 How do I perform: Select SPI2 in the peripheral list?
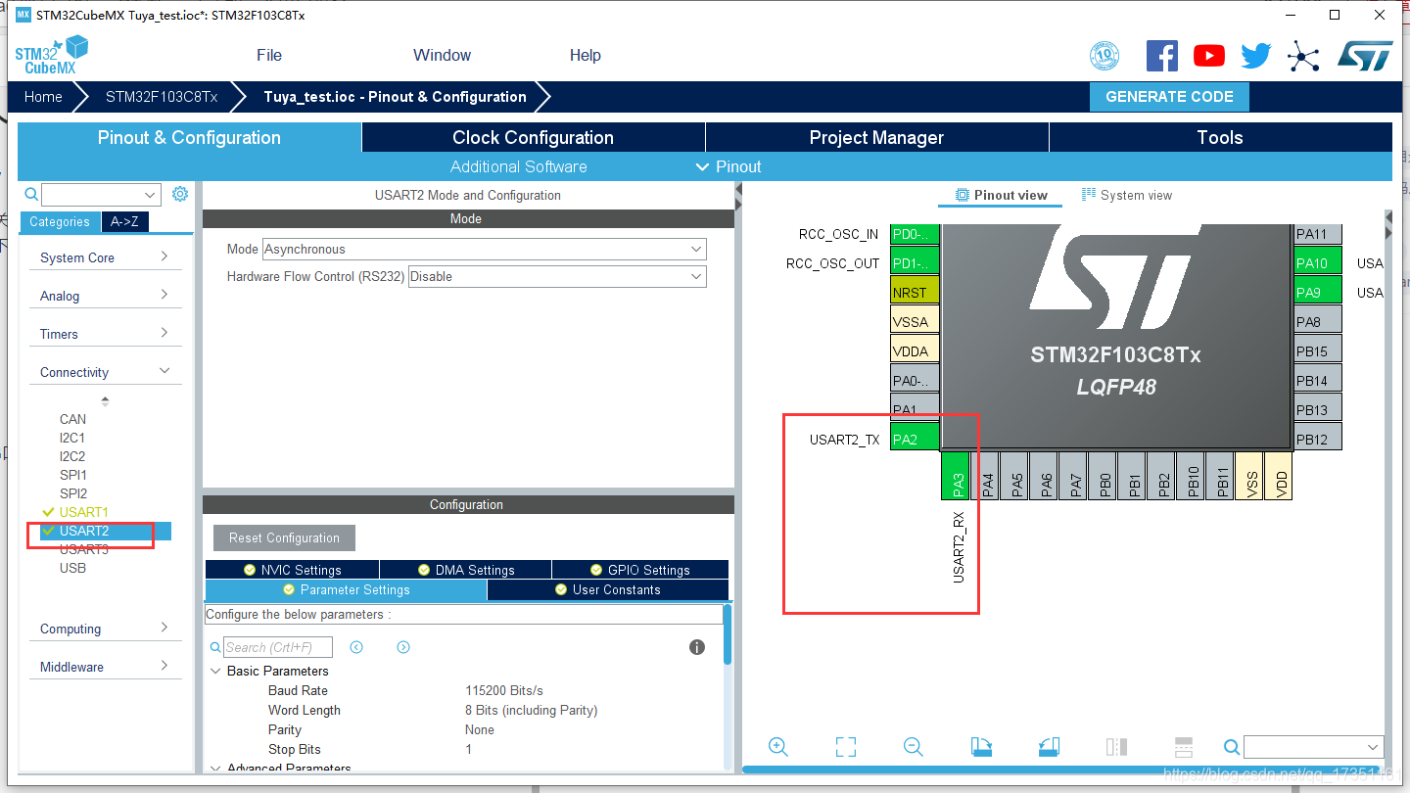[73, 493]
